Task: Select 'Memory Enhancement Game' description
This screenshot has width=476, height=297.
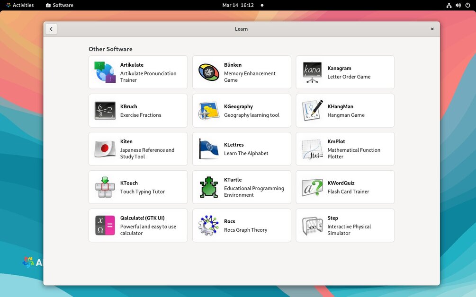Action: tap(250, 77)
